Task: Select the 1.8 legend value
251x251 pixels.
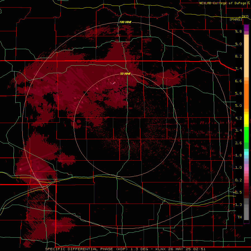Action: coord(238,155)
